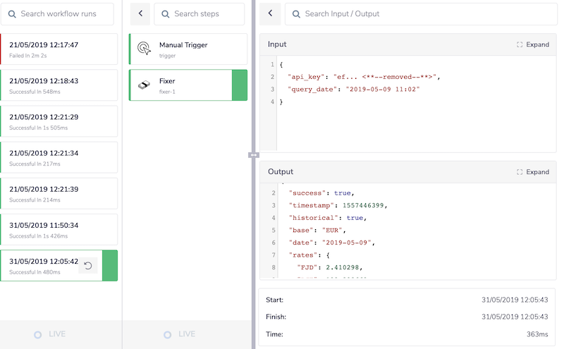Collapse steps panel with back chevron

(x=140, y=13)
